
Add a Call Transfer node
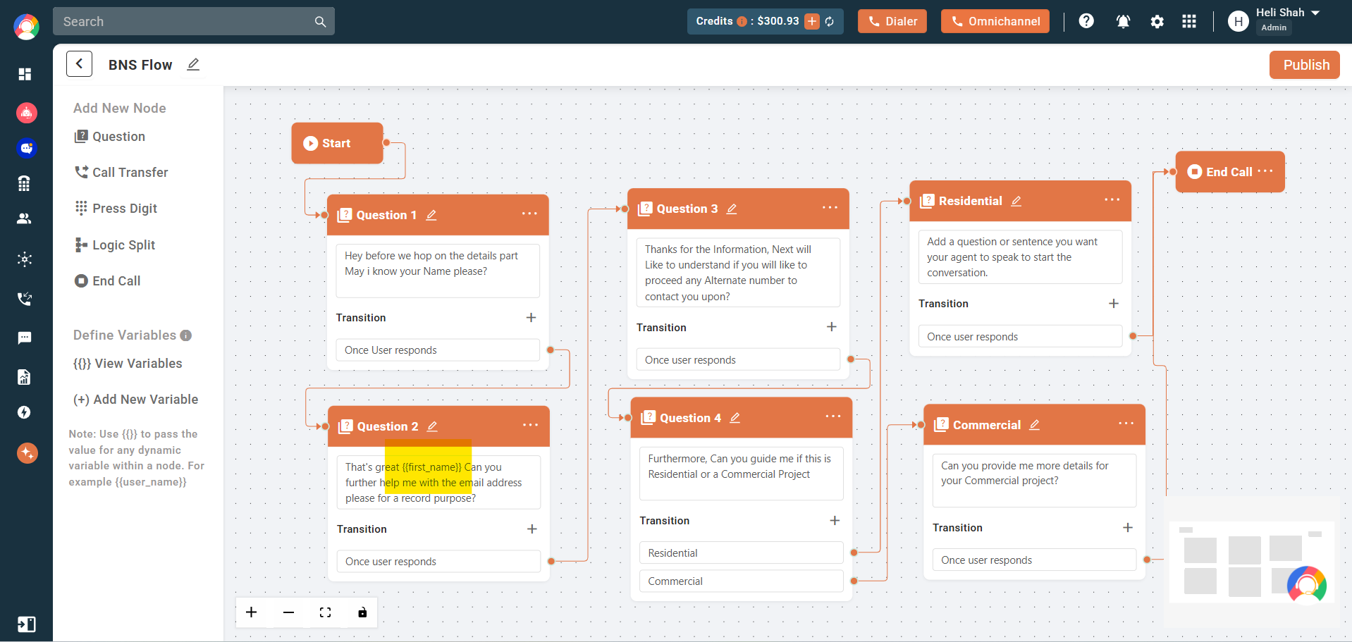121,173
